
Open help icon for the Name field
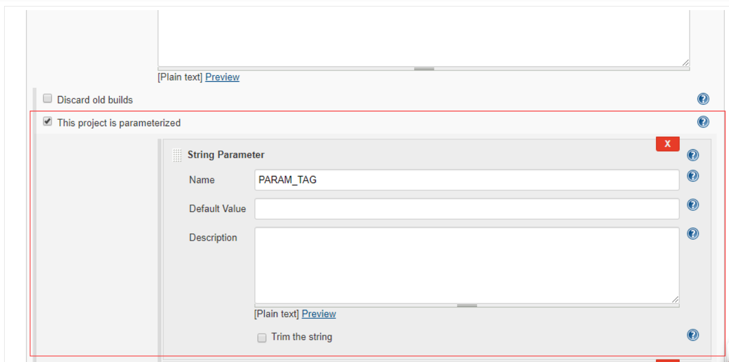click(693, 176)
